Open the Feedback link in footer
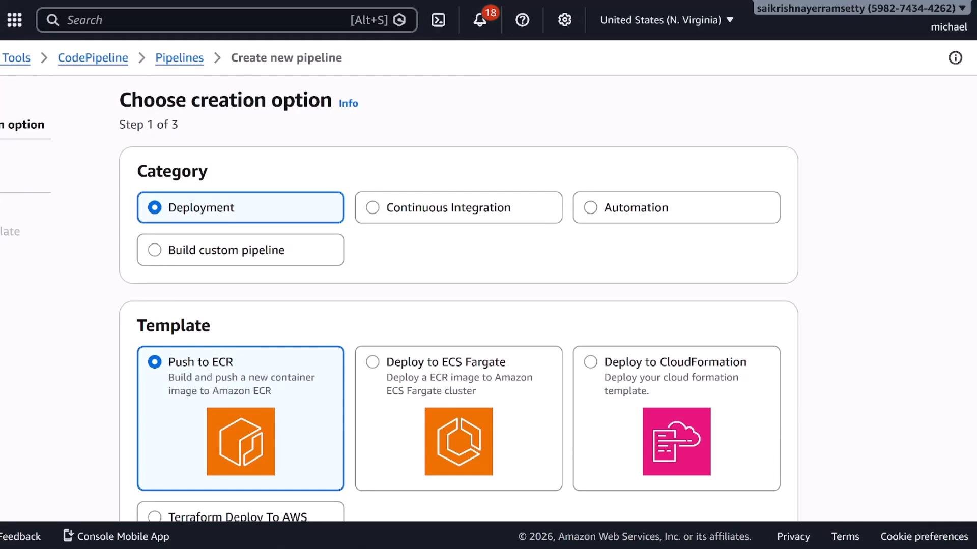The image size is (977, 549). 20,536
